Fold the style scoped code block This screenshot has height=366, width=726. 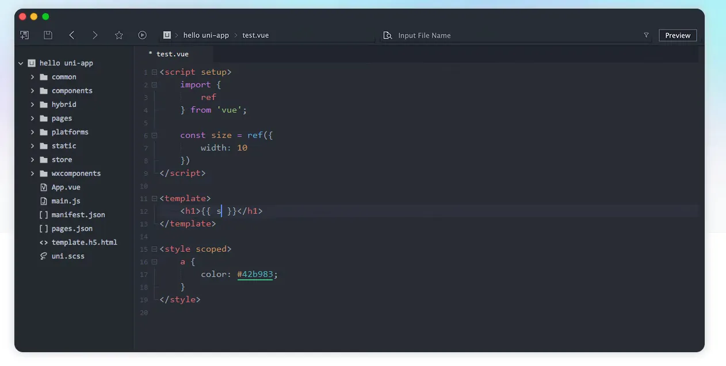point(154,249)
